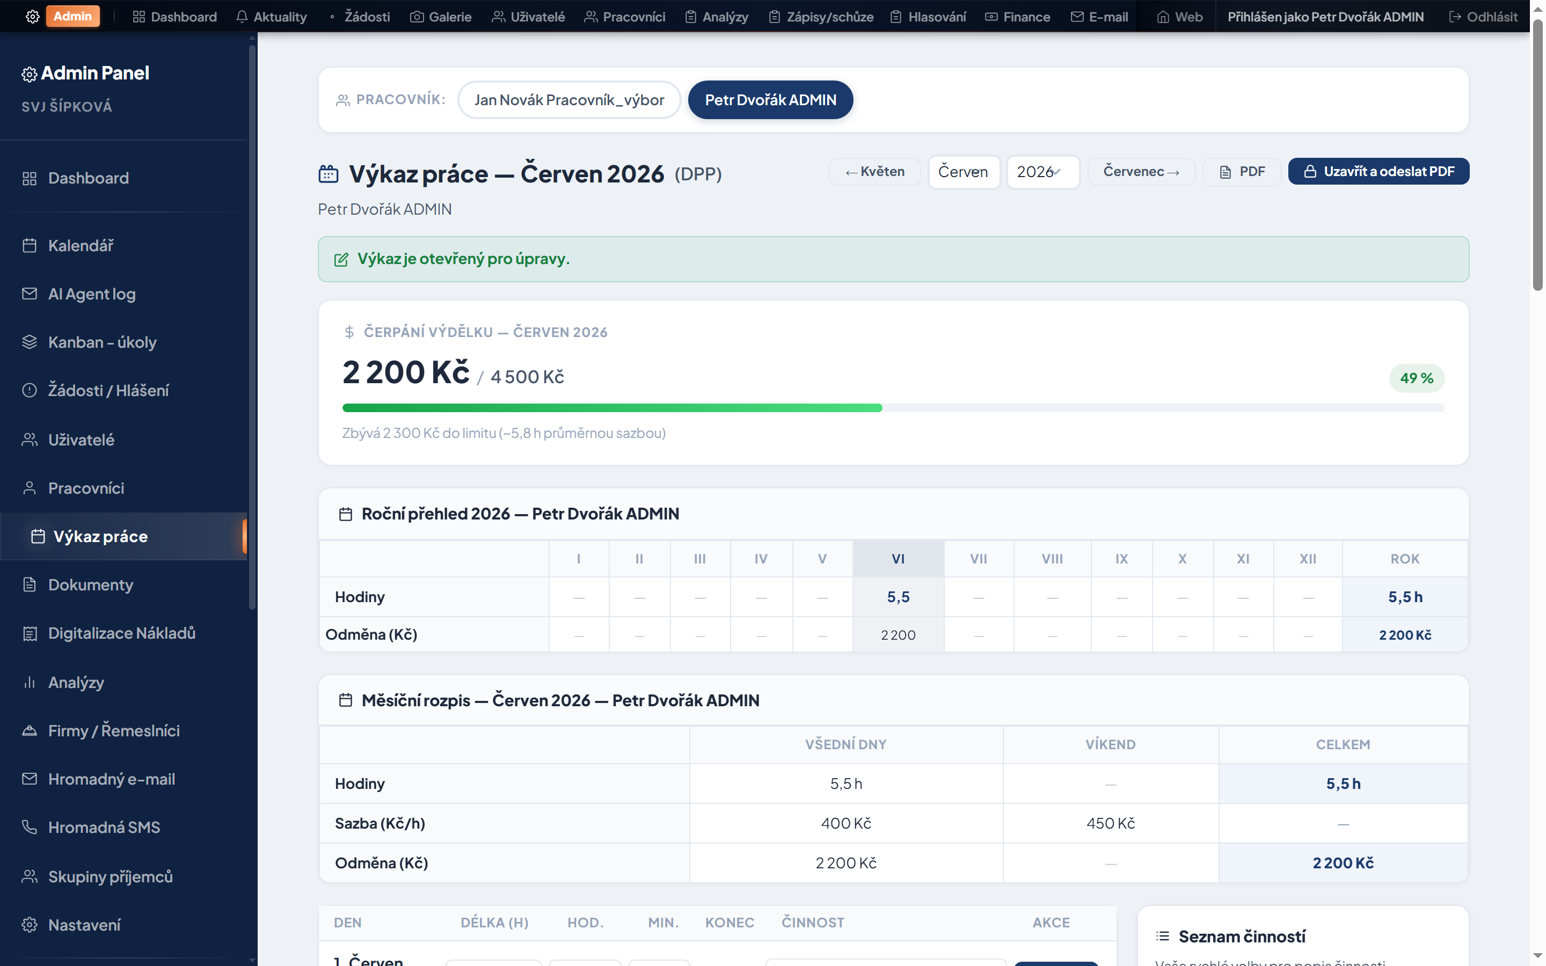Click the banknote icon next to Finance
This screenshot has height=966, width=1546.
pos(991,17)
